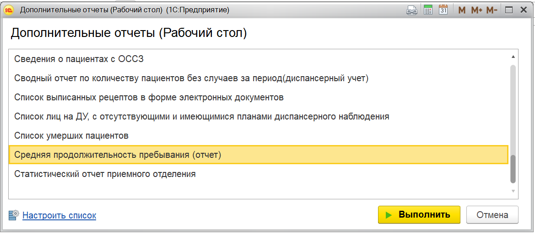Click the Отмена button
Viewport: 535px width, 234px height.
[x=492, y=215]
